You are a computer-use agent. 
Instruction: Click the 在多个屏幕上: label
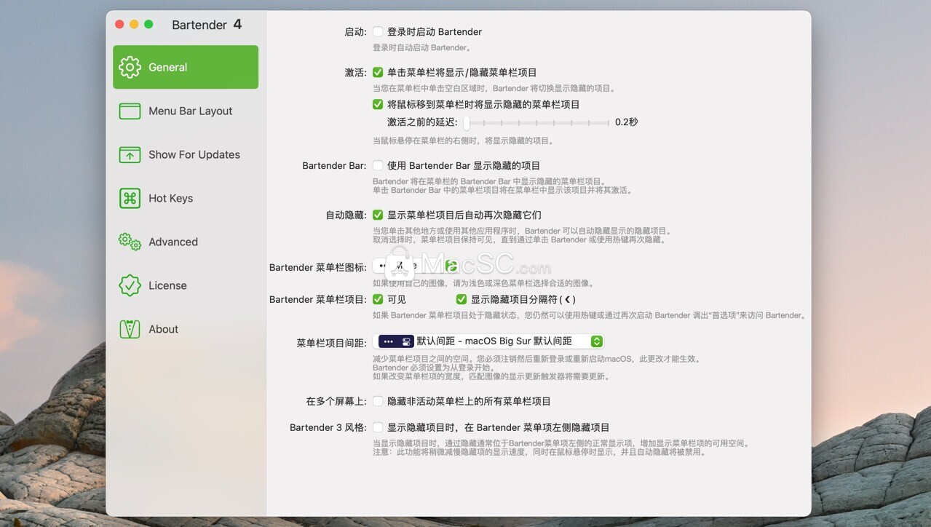click(336, 401)
